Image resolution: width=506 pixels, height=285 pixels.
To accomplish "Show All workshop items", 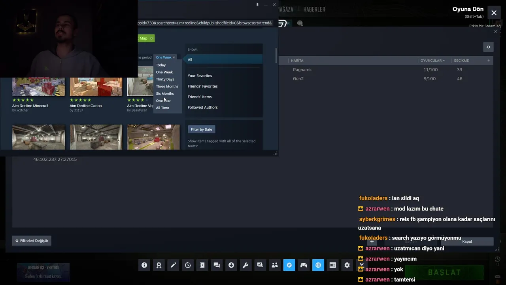I will click(224, 60).
